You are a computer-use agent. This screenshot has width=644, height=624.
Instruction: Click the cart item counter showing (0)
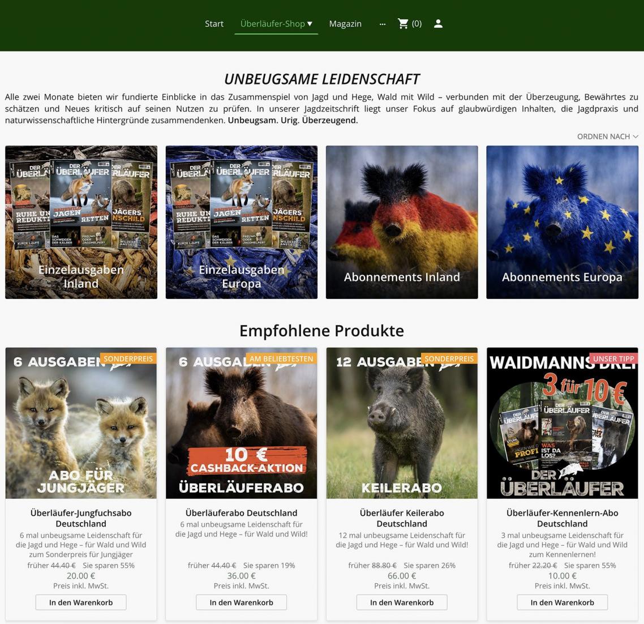(x=417, y=23)
